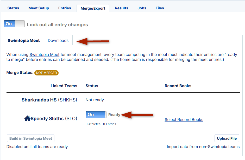Click the Linked Teams column header

(64, 86)
